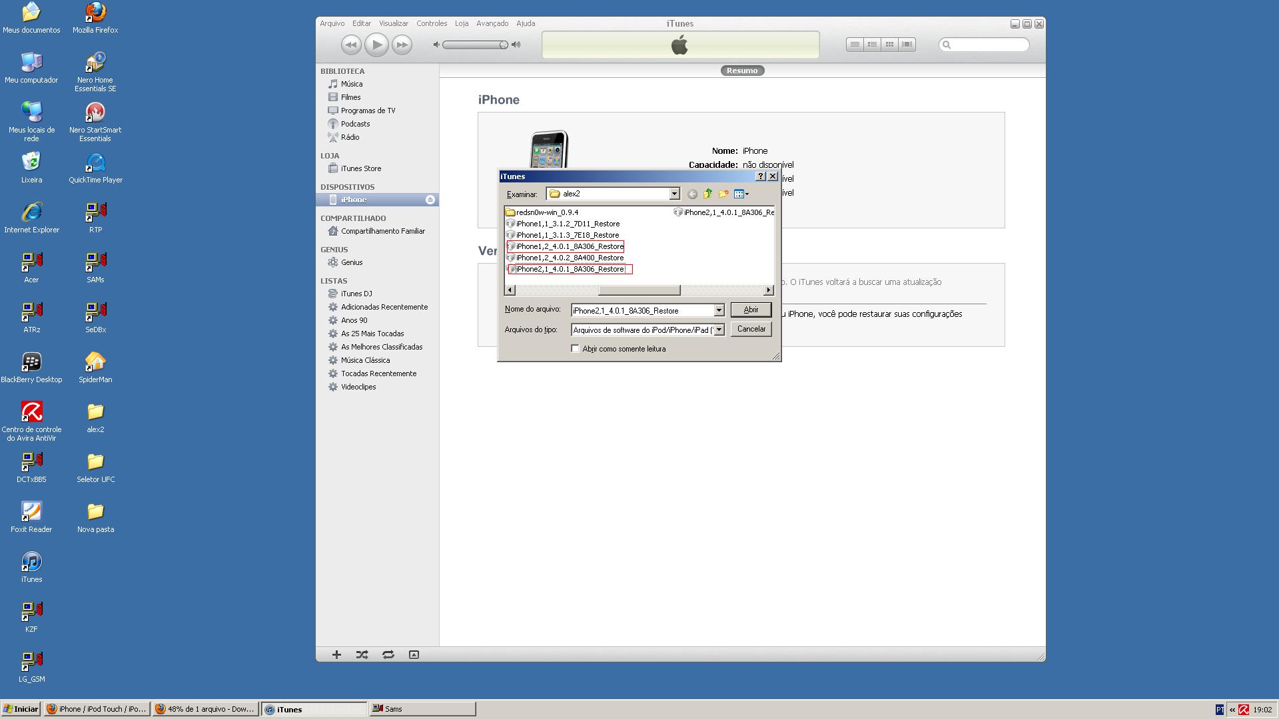This screenshot has height=719, width=1279.
Task: Go up one folder level in dialog
Action: [707, 194]
